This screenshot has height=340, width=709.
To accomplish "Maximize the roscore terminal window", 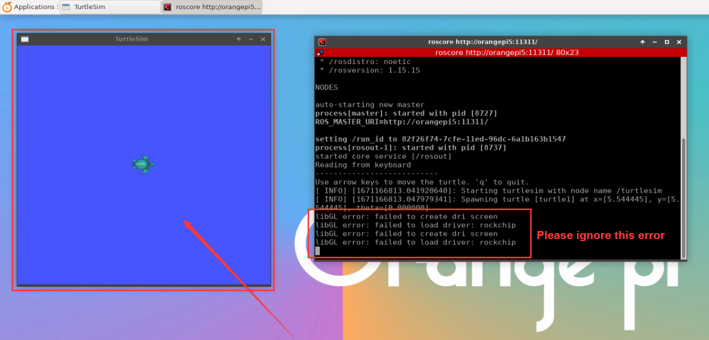I will 667,42.
